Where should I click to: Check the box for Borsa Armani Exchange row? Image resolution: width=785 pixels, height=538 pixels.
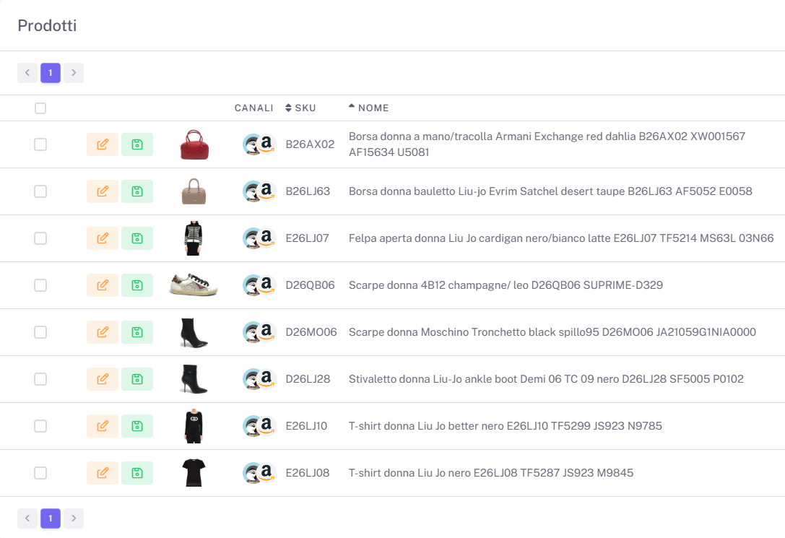(40, 144)
